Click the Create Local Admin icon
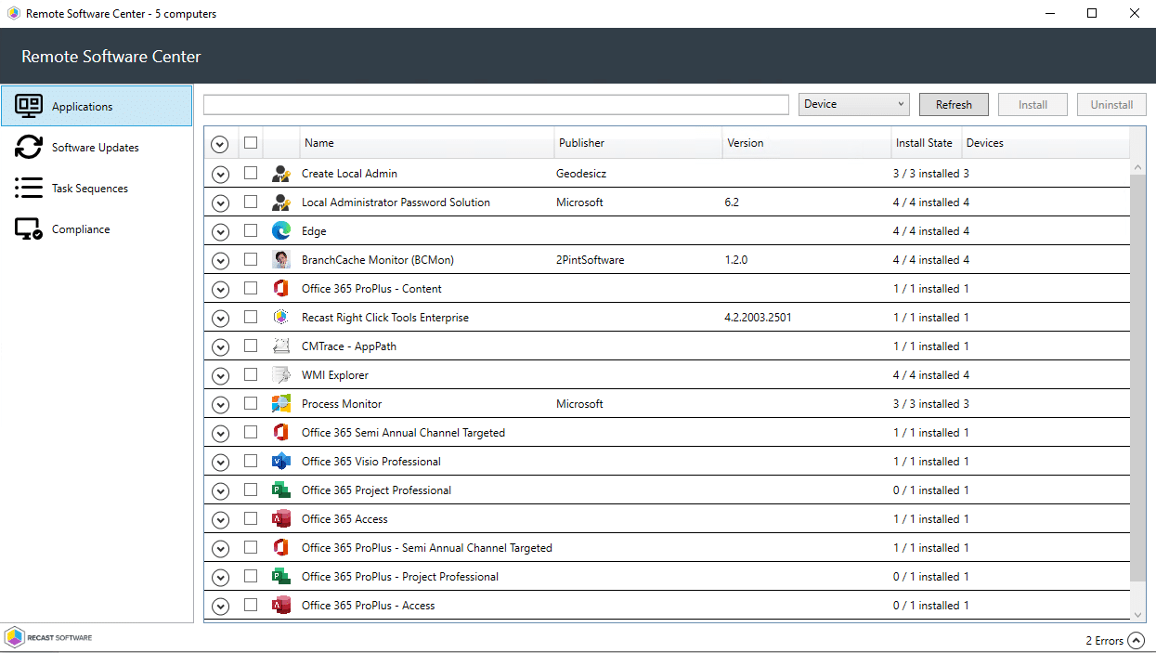This screenshot has width=1156, height=653. tap(280, 174)
